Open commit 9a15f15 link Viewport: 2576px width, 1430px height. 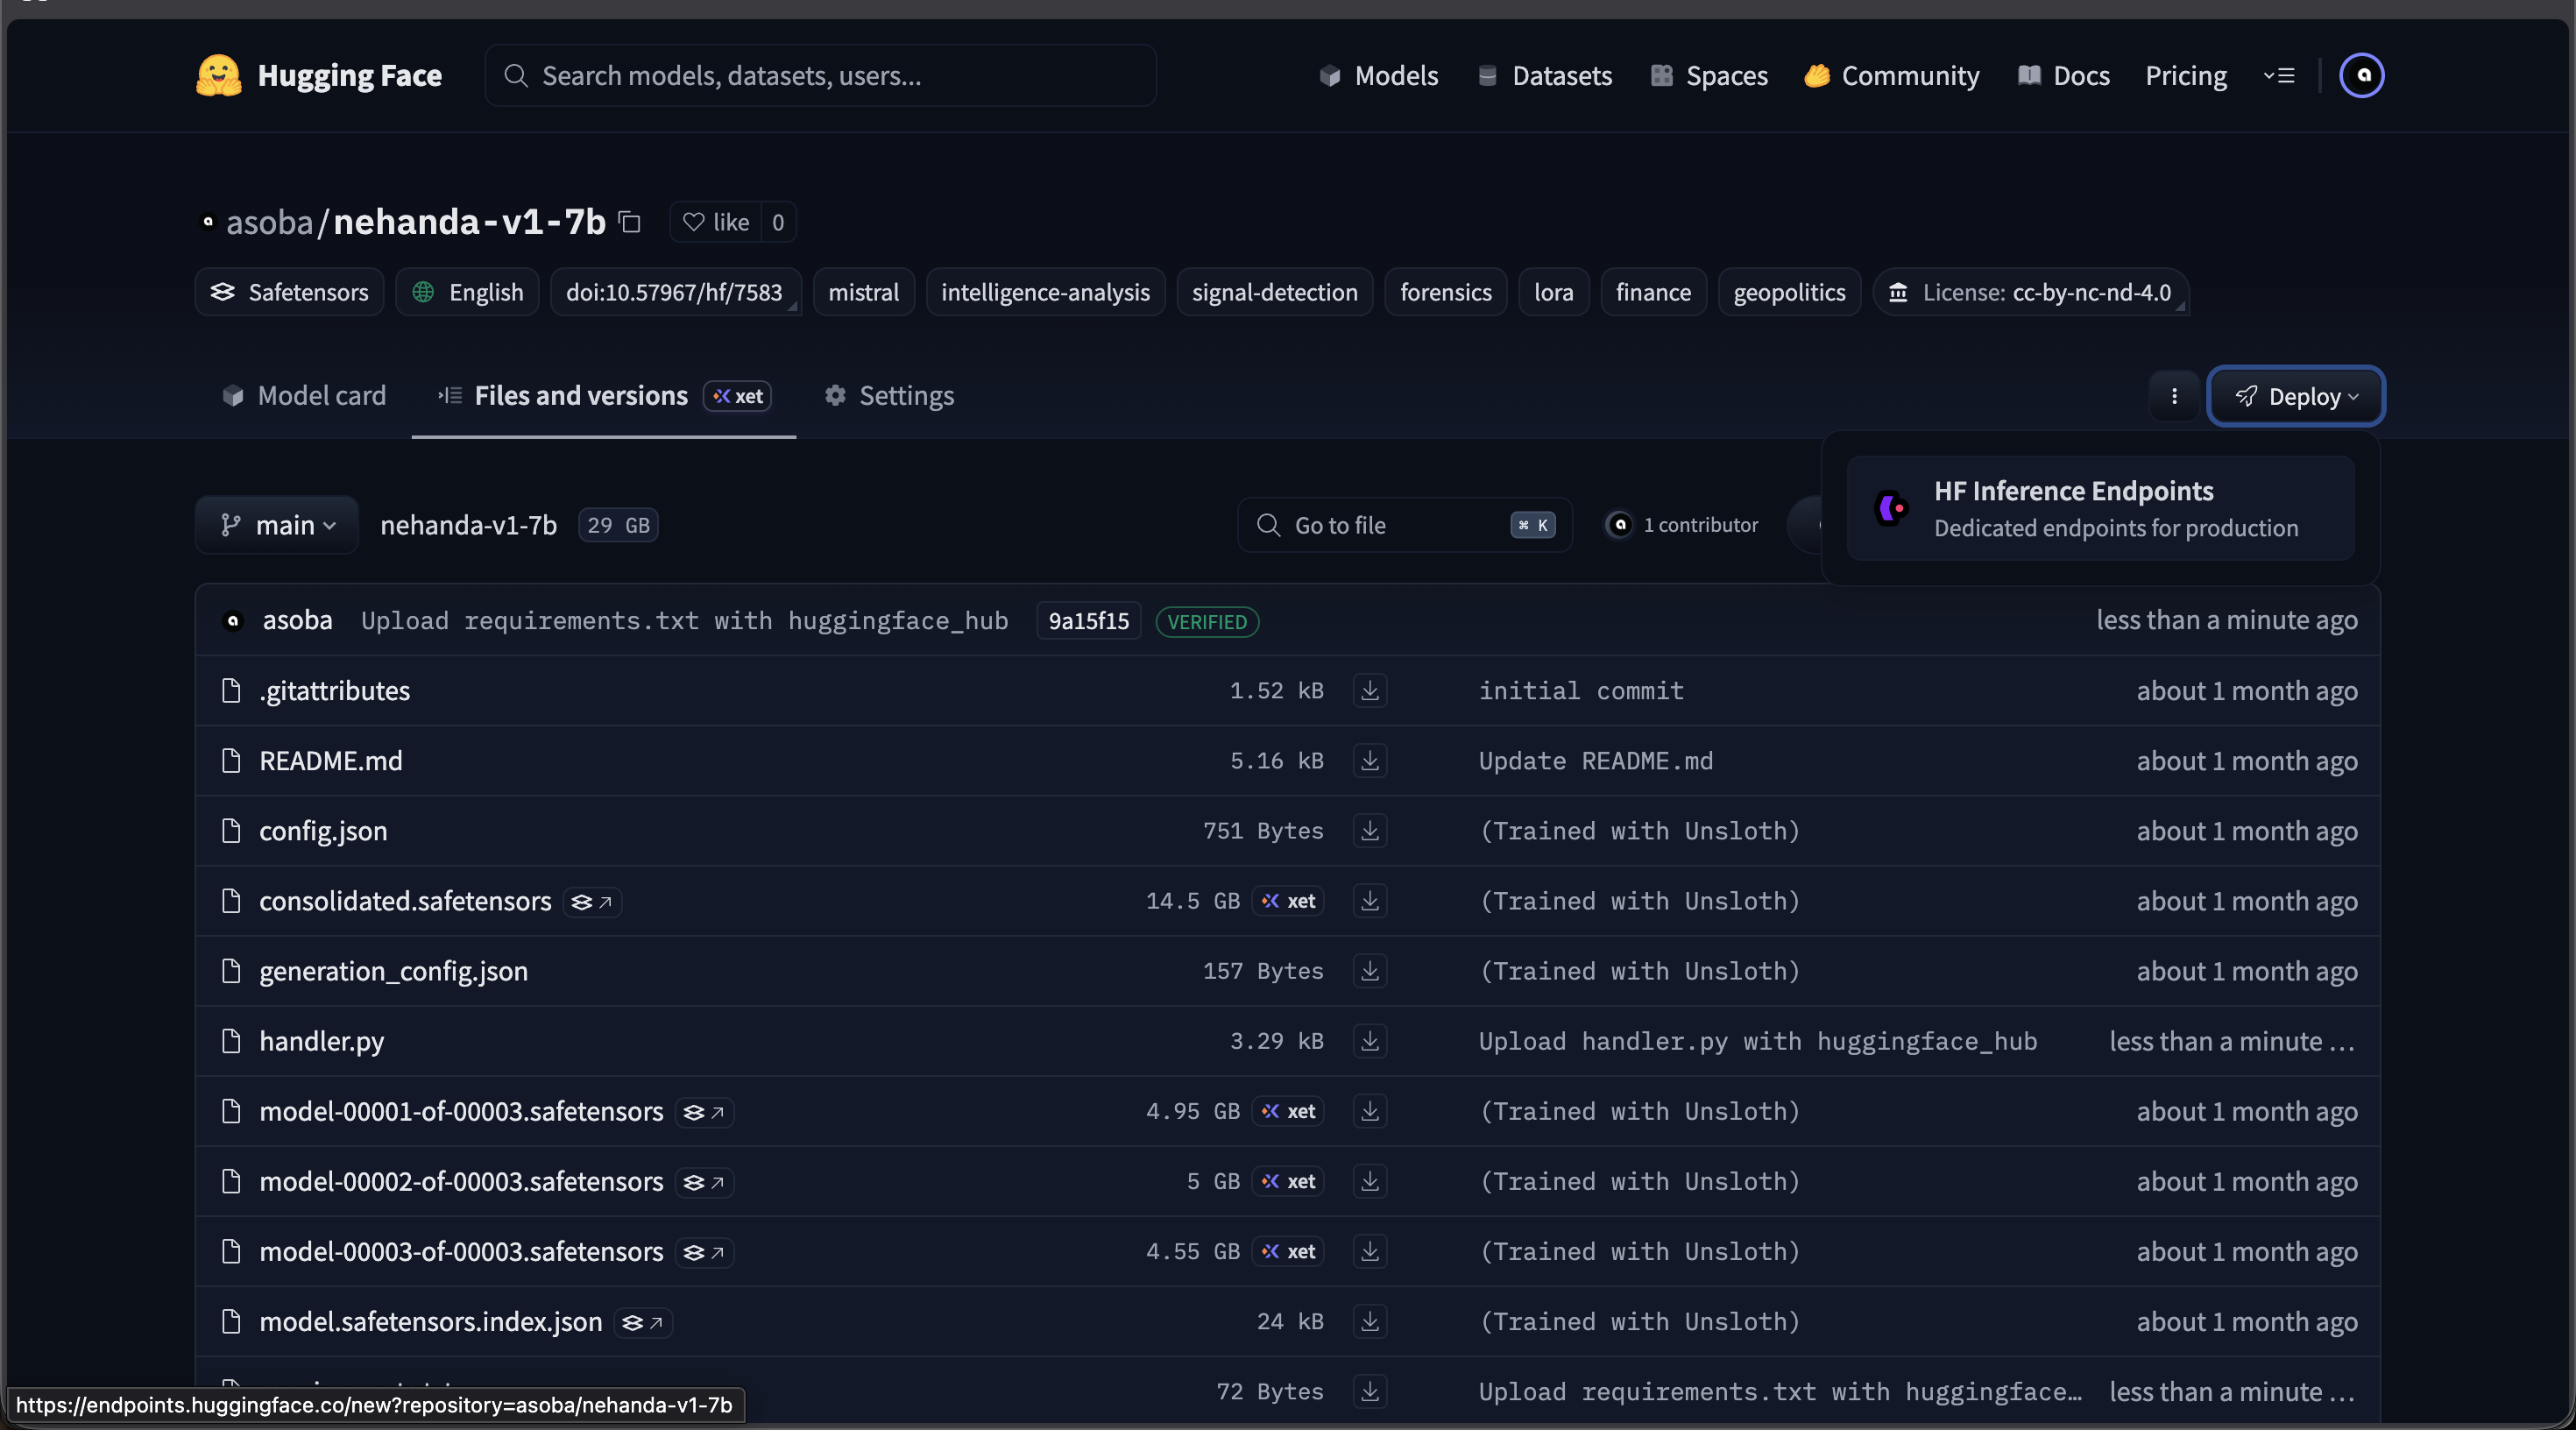coord(1088,621)
